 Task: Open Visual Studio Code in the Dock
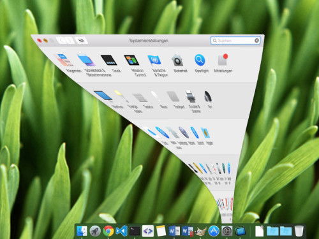point(121,231)
